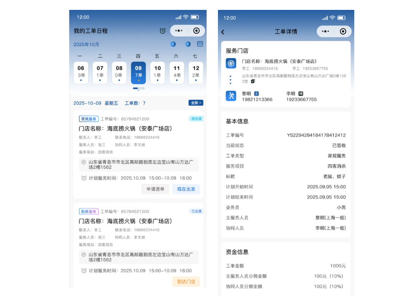Close the mini program on 我的工单日程 page
This screenshot has width=417, height=304.
click(197, 31)
